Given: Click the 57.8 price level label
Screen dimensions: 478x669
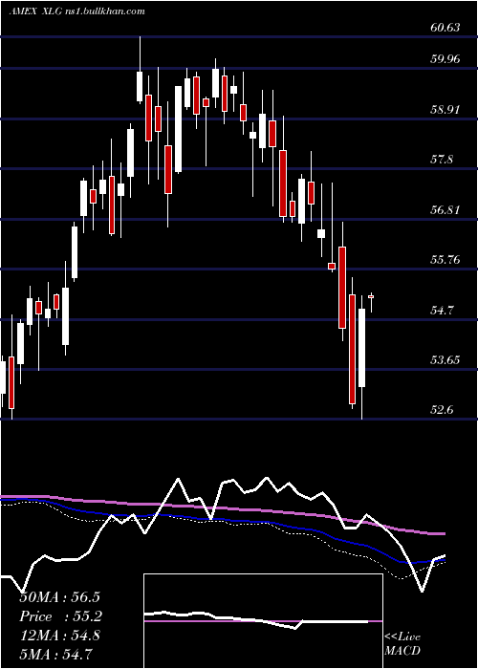Looking at the screenshot, I should tap(442, 160).
